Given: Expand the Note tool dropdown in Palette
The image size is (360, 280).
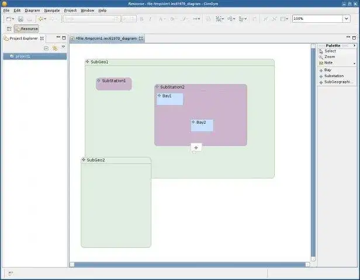Looking at the screenshot, I should click(354, 63).
